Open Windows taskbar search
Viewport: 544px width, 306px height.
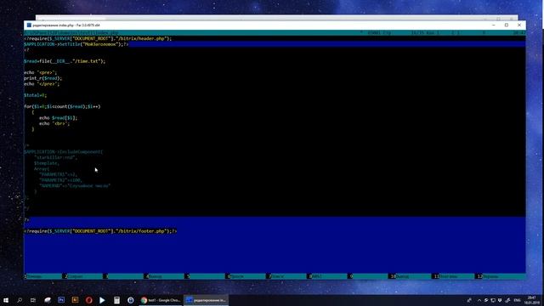(x=20, y=300)
